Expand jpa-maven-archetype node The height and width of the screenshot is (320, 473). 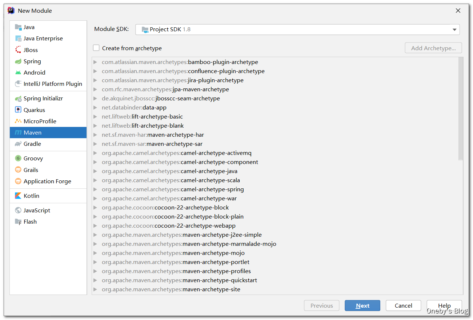[95, 89]
